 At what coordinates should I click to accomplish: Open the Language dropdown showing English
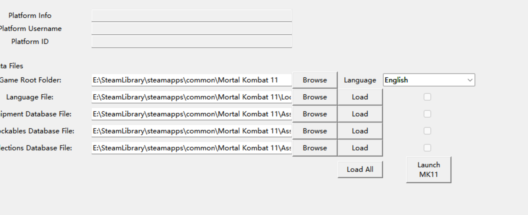pyautogui.click(x=429, y=80)
